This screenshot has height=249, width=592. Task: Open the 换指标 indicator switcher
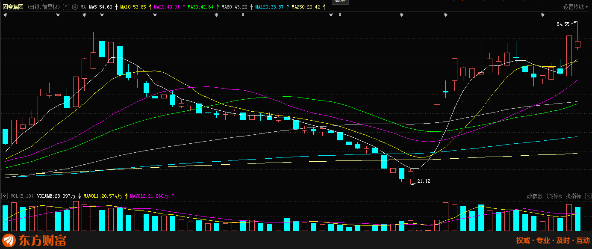point(573,196)
